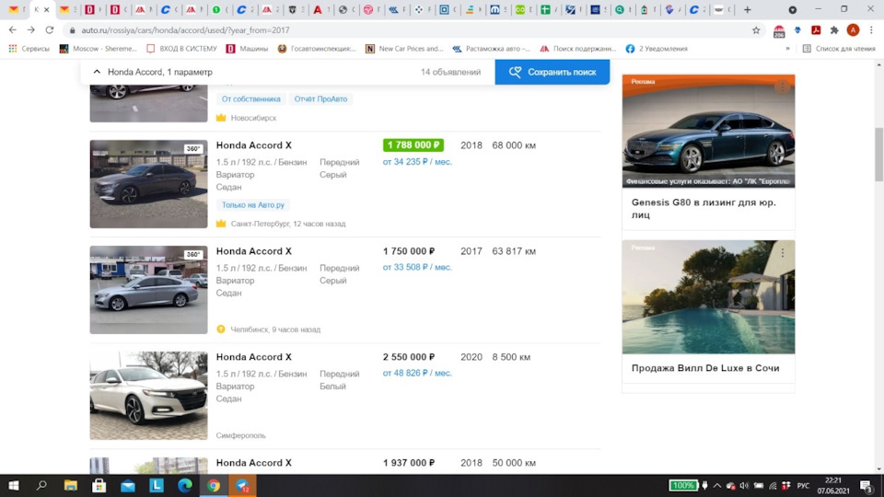Viewport: 884px width, 497px height.
Task: Open the Honda Accord X listing for 2 550 000 ₽
Action: point(254,357)
